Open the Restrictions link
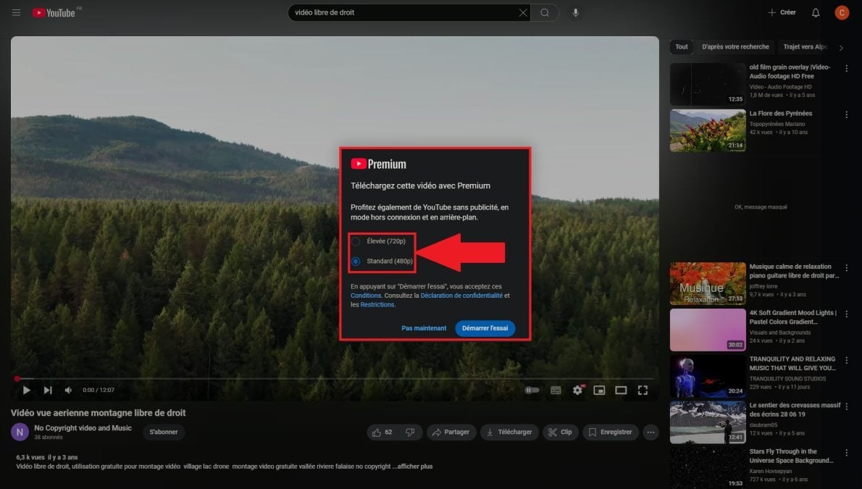This screenshot has width=862, height=489. pyautogui.click(x=377, y=305)
